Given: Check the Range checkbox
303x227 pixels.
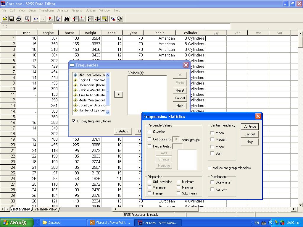Looking at the screenshot, I should click(149, 193).
